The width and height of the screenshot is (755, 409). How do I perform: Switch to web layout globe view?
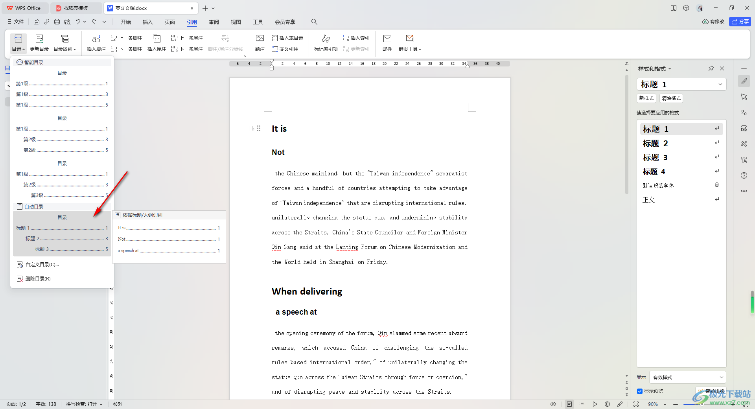pos(607,404)
